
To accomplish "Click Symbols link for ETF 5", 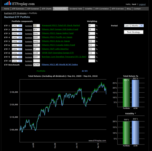I will [x=29, y=41].
